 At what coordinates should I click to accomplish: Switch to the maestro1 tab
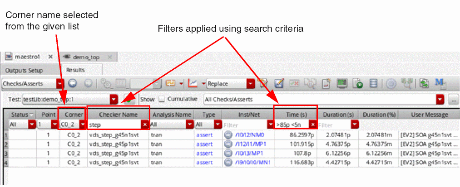[x=26, y=57]
